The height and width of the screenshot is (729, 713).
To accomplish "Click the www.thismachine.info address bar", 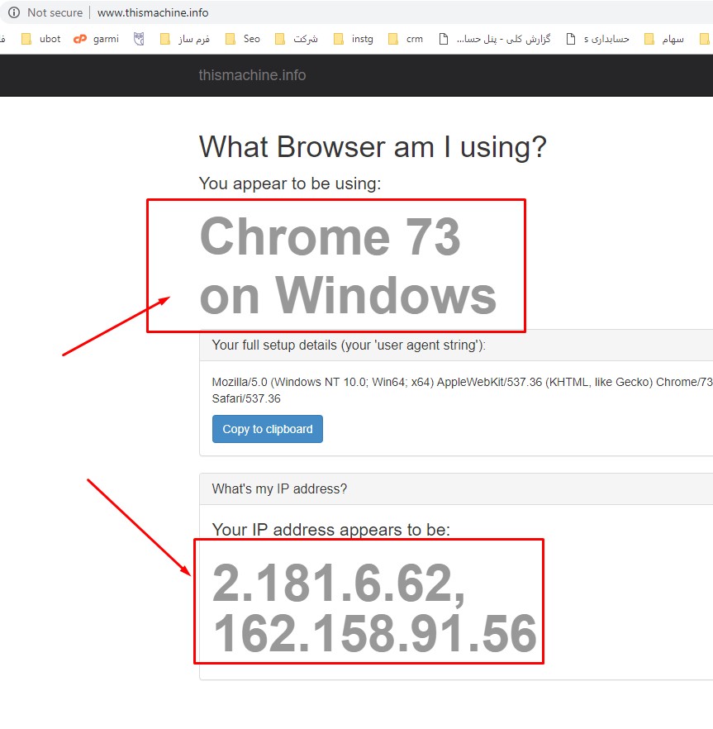I will pos(153,12).
